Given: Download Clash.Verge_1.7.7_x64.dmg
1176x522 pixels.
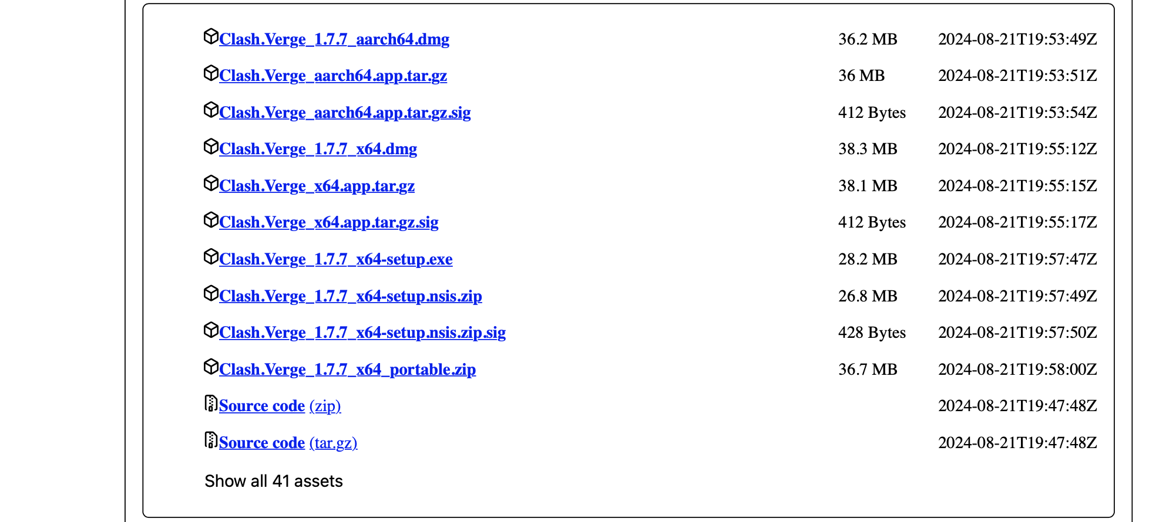Looking at the screenshot, I should 318,149.
